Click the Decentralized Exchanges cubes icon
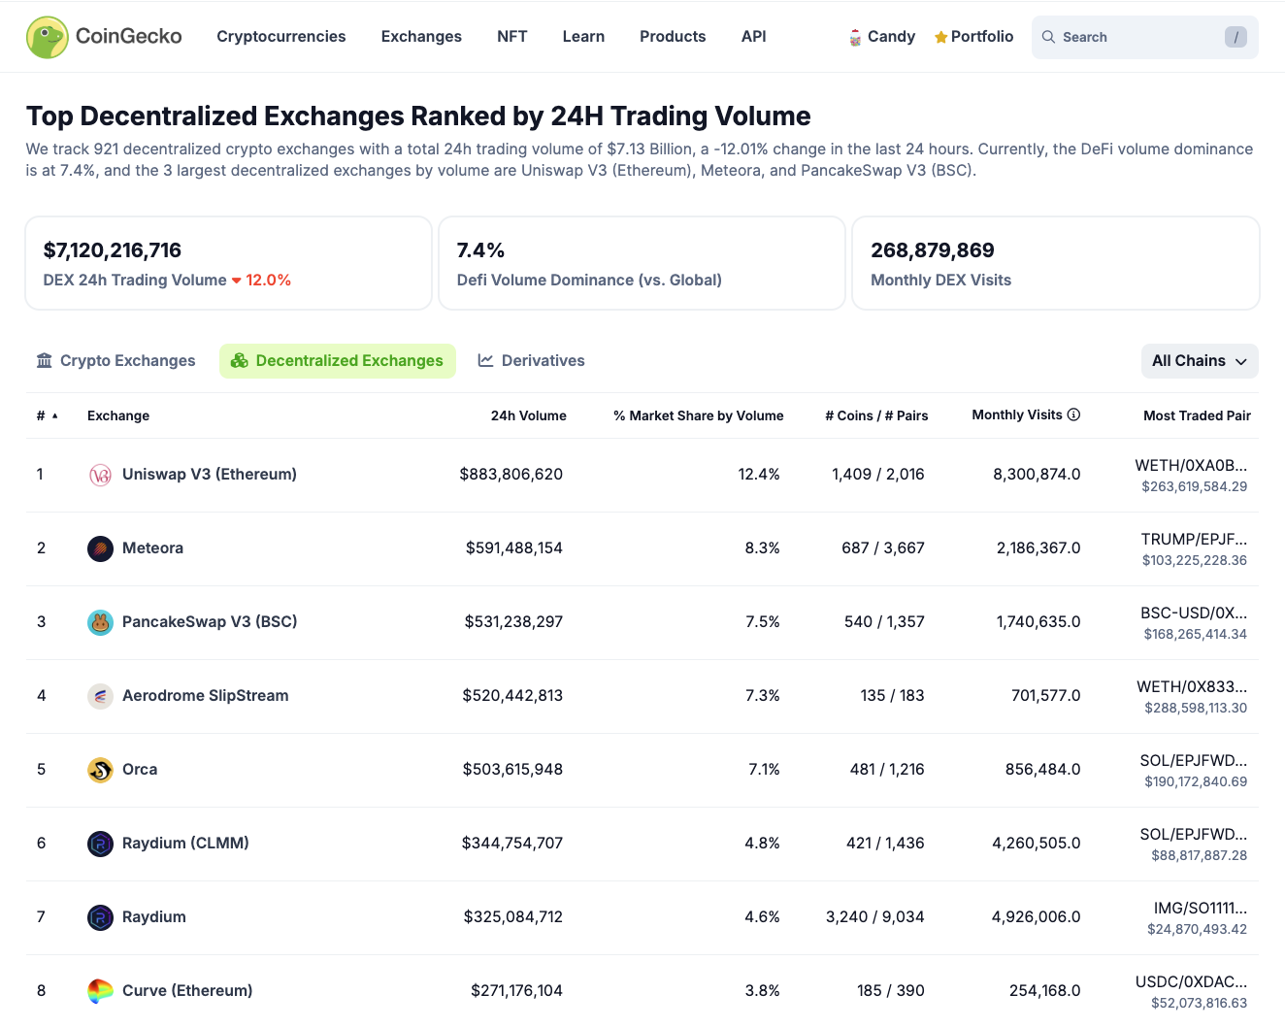1285x1028 pixels. tap(240, 360)
